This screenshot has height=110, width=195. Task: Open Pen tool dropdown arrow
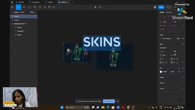37,7
